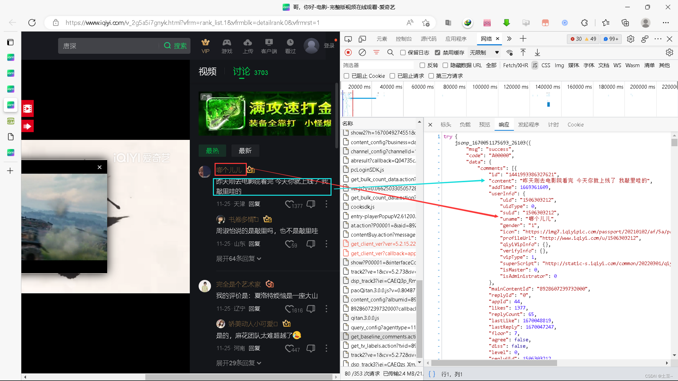Expand 展开64条回复 replies
This screenshot has width=678, height=381.
click(239, 259)
